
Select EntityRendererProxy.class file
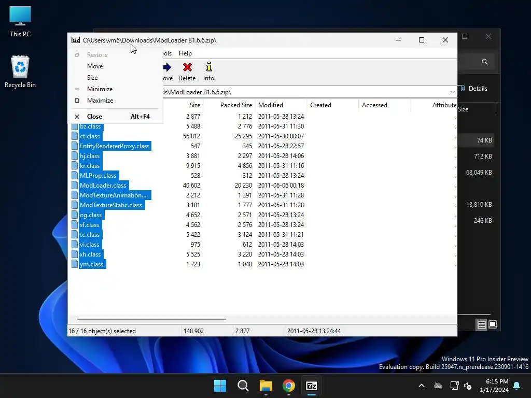tap(115, 146)
